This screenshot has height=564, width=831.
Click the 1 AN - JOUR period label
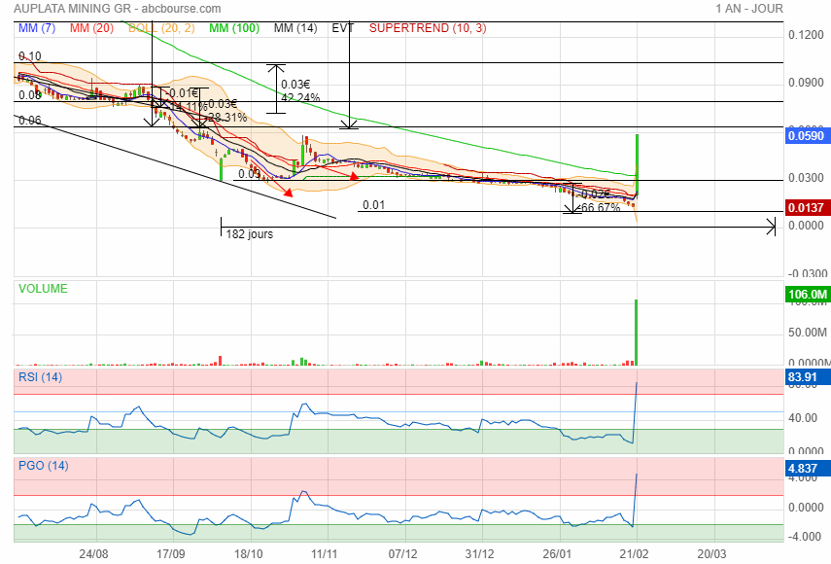748,9
